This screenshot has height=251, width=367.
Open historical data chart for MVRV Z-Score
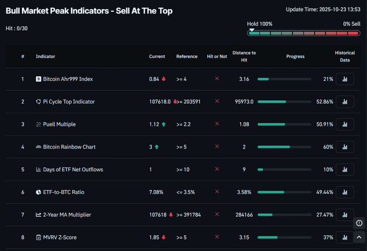(344, 238)
